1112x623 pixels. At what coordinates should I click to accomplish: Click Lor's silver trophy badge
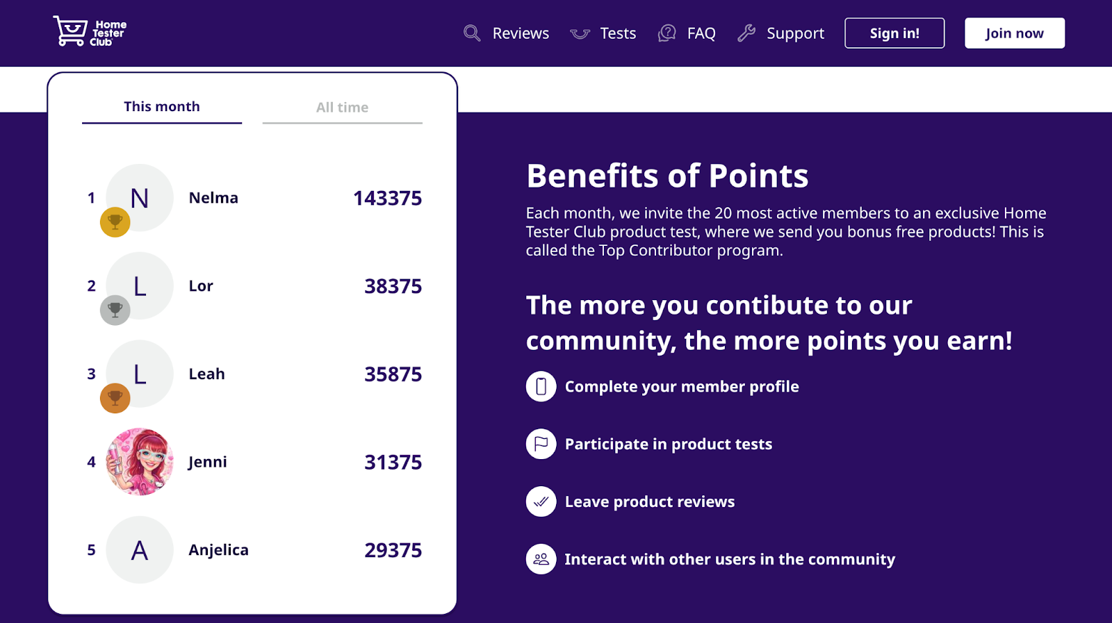tap(115, 310)
